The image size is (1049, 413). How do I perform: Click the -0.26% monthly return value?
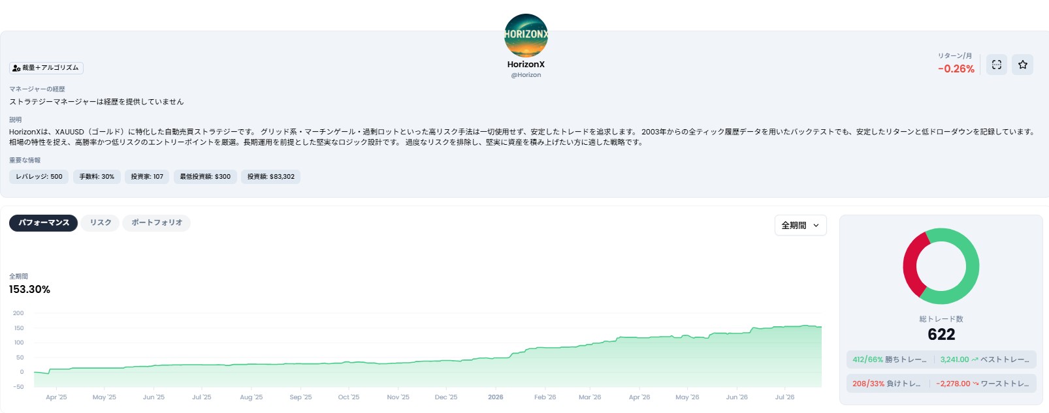point(956,69)
